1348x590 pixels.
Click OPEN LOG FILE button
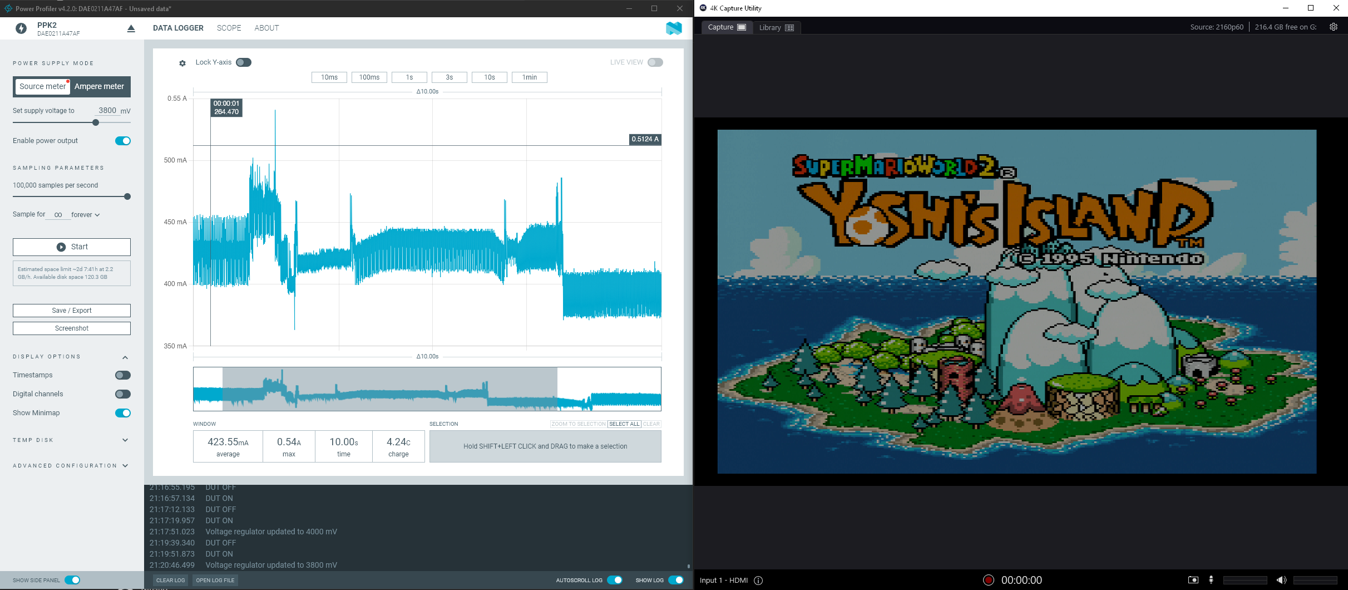pyautogui.click(x=215, y=580)
